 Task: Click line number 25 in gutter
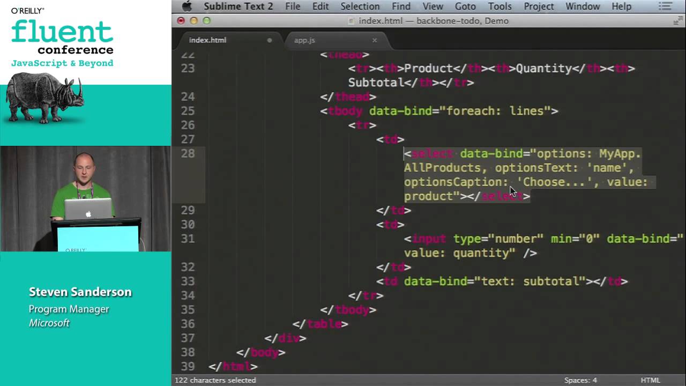[188, 111]
